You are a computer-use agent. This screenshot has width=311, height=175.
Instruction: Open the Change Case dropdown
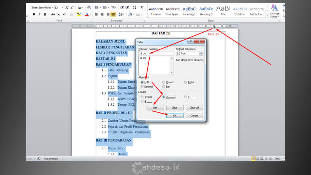(80, 7)
